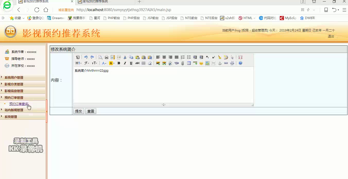This screenshot has width=348, height=179.
Task: Insert a horizontal rule line
Action: [195, 63]
